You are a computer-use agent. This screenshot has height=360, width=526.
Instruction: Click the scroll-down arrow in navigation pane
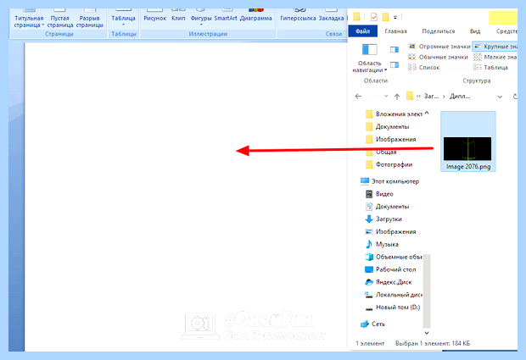427,333
